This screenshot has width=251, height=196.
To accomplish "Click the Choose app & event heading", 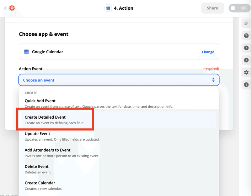I will click(x=44, y=34).
